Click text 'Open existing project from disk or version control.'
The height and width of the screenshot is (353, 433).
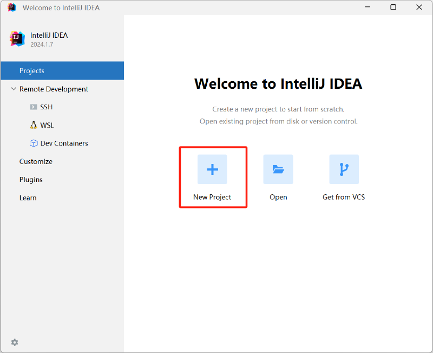[x=279, y=121]
